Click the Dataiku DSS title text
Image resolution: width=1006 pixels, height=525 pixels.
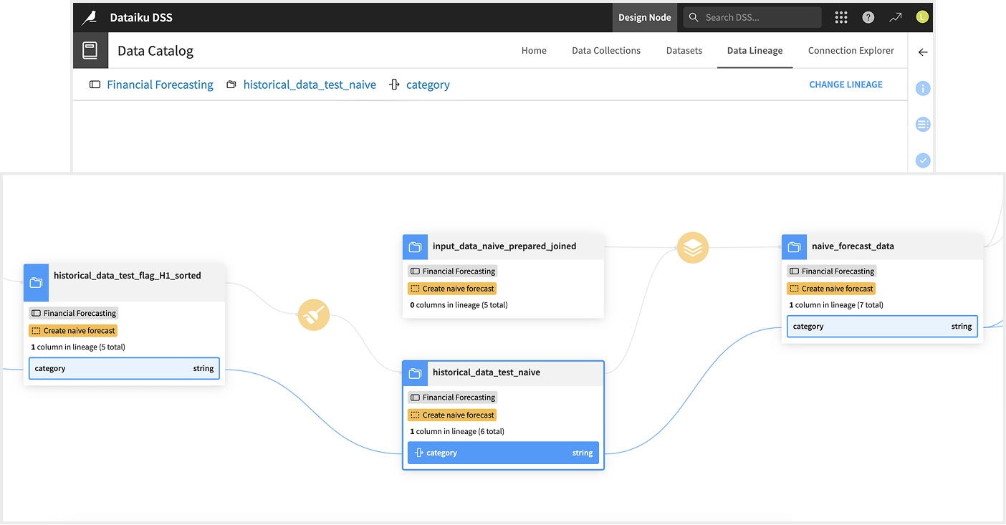[x=141, y=17]
